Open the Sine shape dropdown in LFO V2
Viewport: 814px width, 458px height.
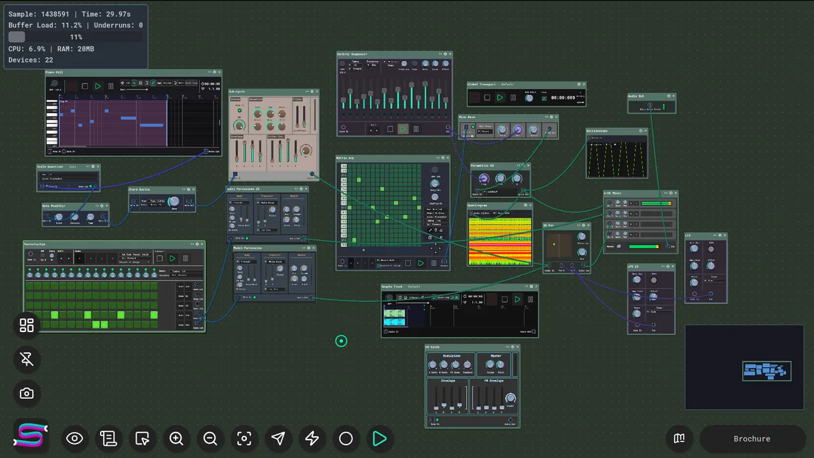click(659, 312)
